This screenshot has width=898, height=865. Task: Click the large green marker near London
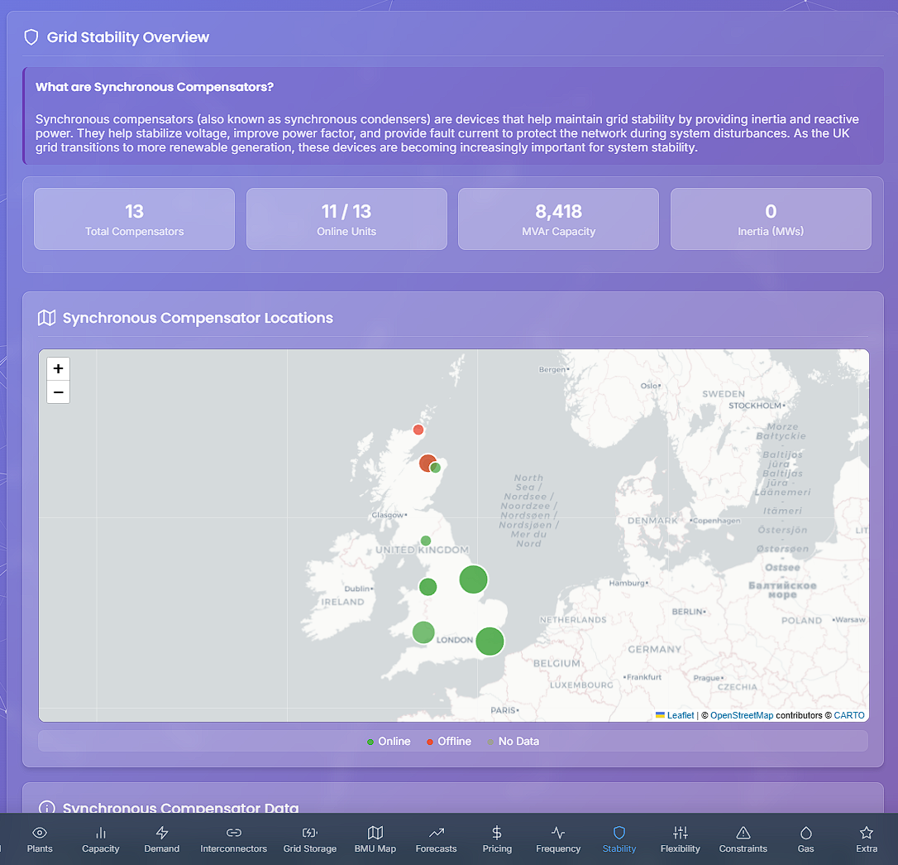(x=490, y=641)
